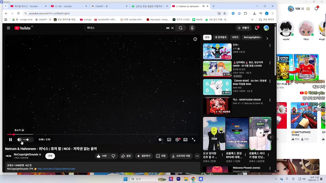The width and height of the screenshot is (326, 183).
Task: Click the YouTube search magnifier button
Action: tap(181, 28)
